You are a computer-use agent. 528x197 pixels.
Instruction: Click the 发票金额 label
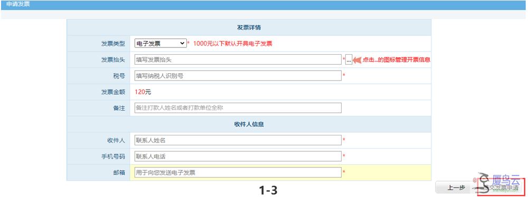coord(113,92)
